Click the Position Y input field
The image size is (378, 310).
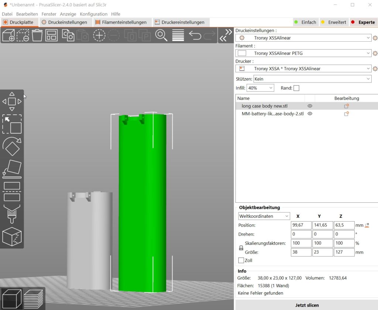pos(323,225)
